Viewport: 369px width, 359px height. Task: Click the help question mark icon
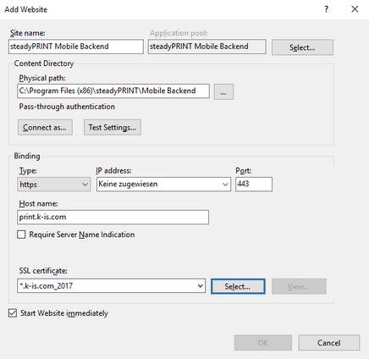coord(327,9)
